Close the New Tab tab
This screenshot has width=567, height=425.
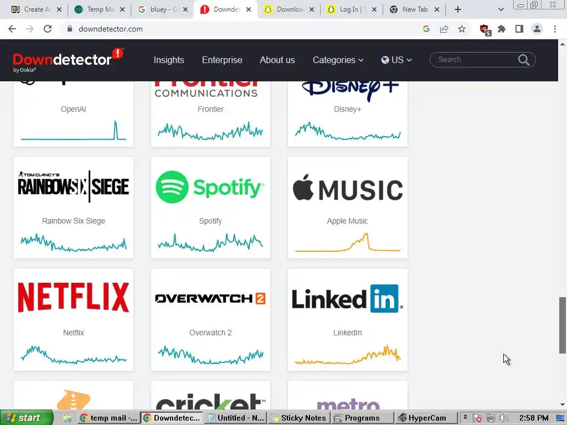[437, 9]
